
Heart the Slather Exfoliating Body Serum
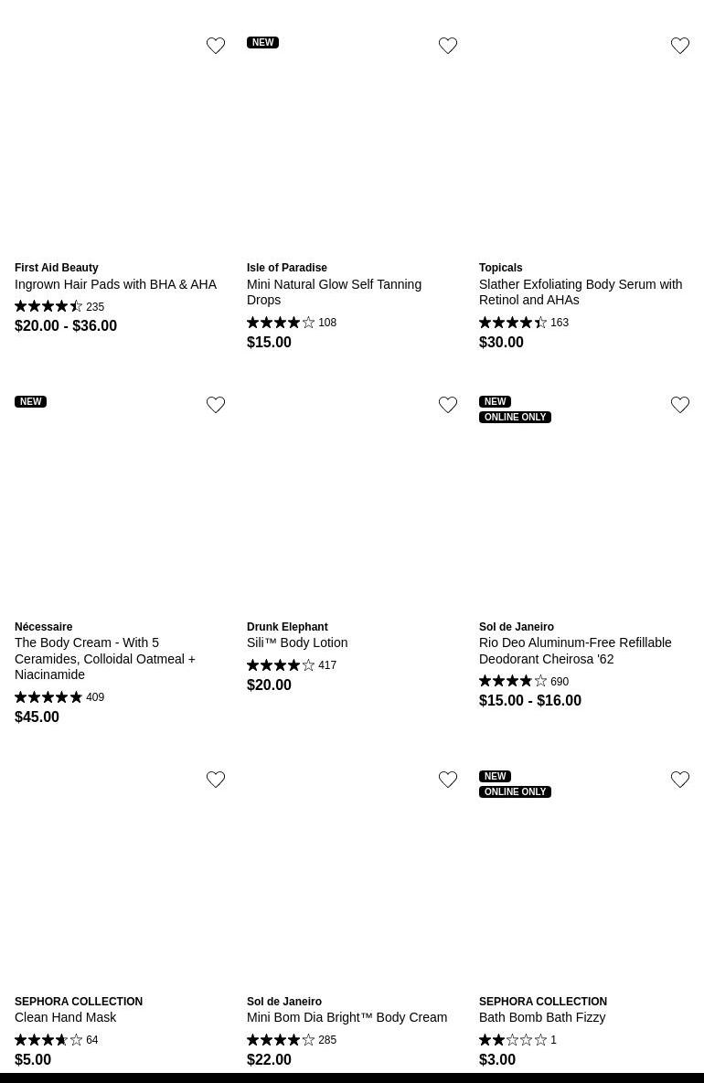680,46
